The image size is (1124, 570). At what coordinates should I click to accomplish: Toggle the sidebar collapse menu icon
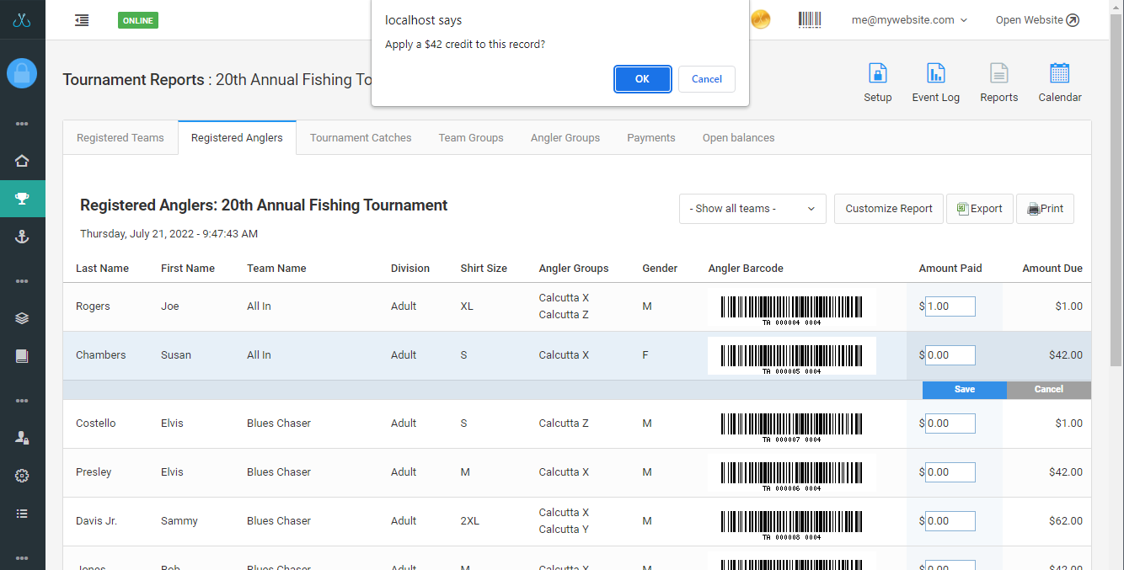(82, 20)
